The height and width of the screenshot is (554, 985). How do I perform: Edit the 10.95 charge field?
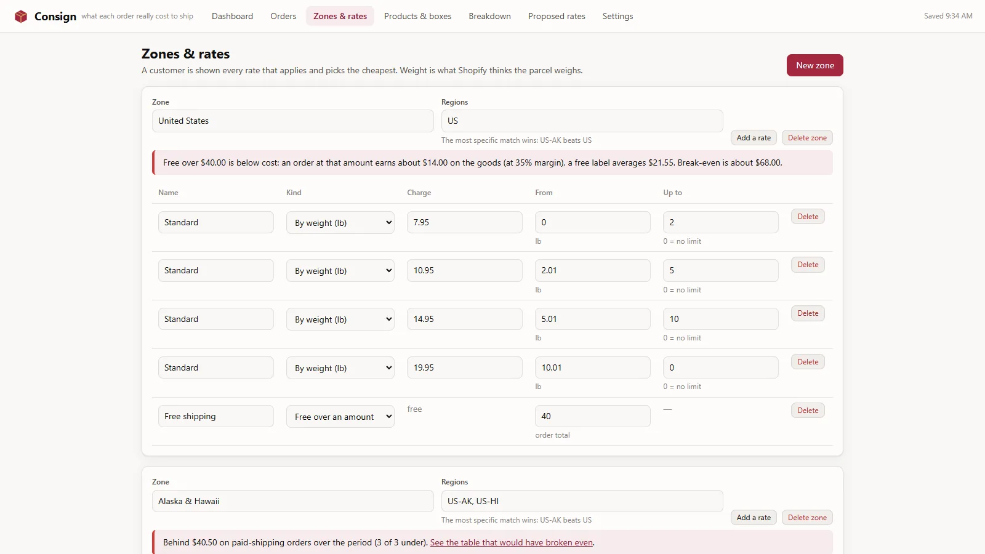click(x=465, y=270)
